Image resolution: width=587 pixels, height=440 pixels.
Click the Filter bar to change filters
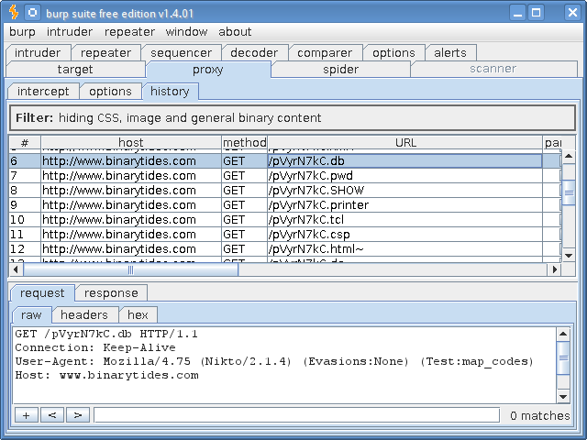[x=293, y=118]
